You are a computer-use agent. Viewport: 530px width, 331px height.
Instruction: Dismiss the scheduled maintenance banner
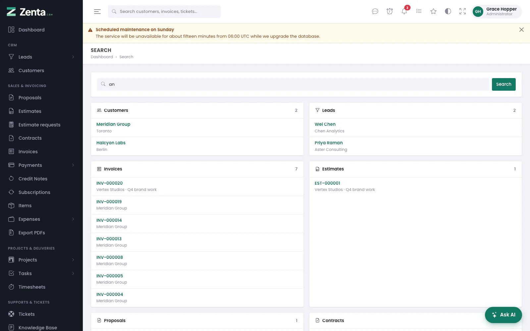(521, 30)
